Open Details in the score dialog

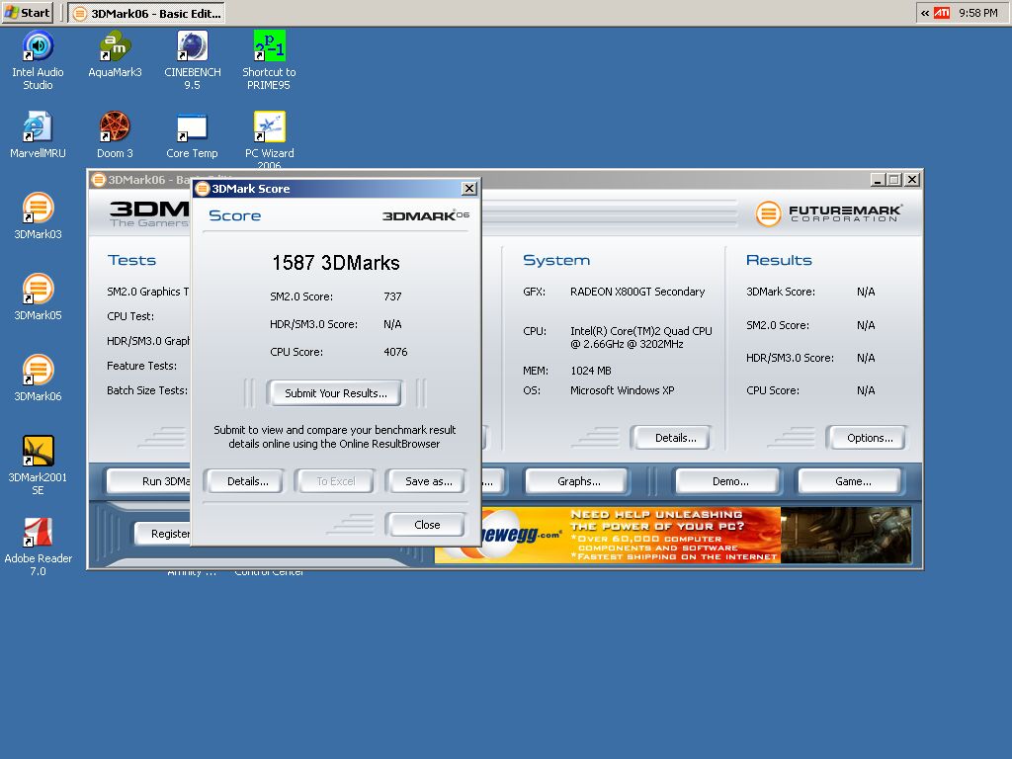[247, 481]
